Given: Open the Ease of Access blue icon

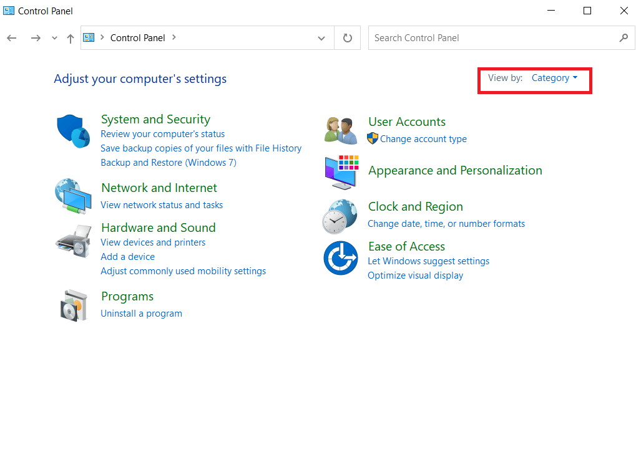Looking at the screenshot, I should [341, 258].
